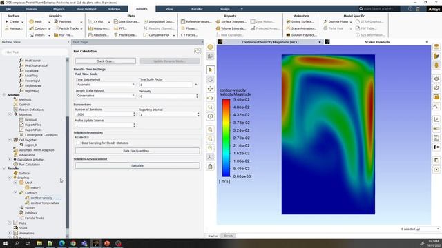Viewport: 442px width, 248px height.
Task: Click the Windows Start button
Action: 6,243
